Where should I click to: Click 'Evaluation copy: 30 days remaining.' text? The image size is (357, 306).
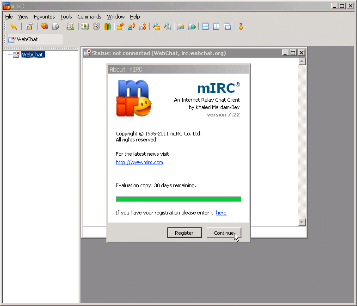(x=156, y=185)
